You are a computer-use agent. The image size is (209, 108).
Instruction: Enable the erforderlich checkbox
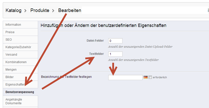[150, 77]
